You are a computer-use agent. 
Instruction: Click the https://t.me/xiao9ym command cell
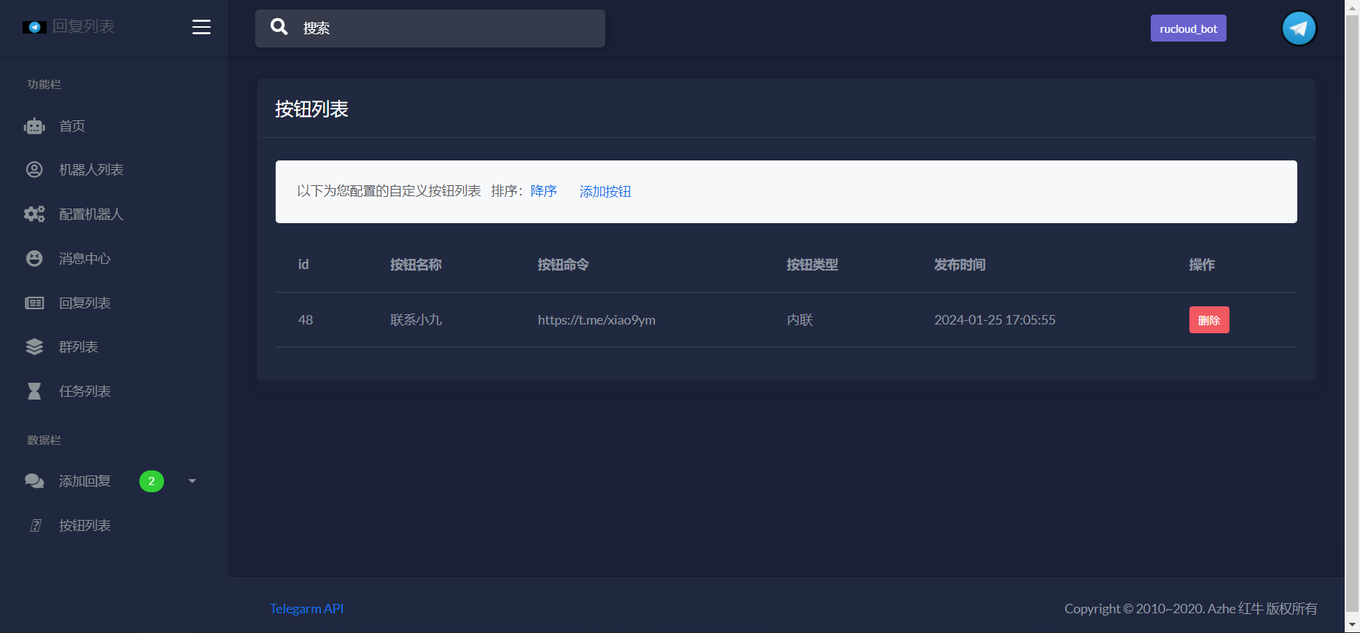(597, 320)
